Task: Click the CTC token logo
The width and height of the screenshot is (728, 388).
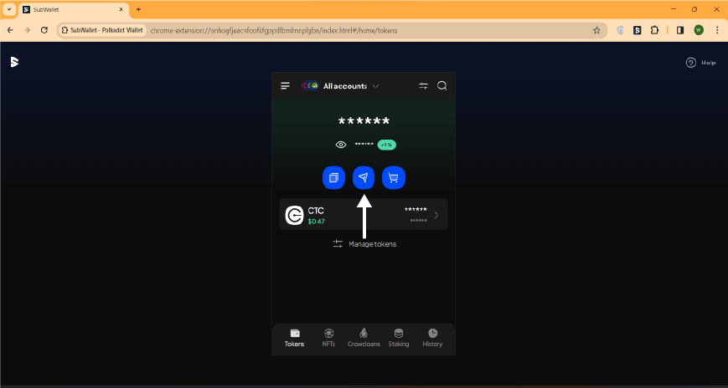Action: [294, 216]
